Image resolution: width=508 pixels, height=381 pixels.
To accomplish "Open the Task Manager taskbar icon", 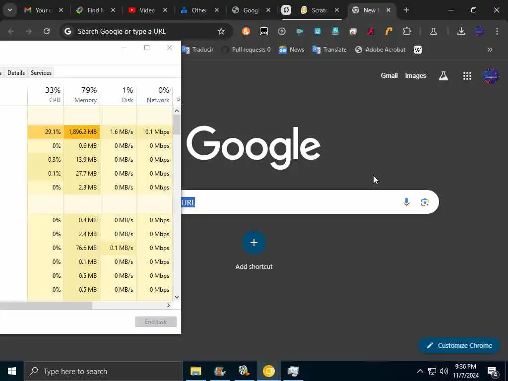I will click(293, 371).
